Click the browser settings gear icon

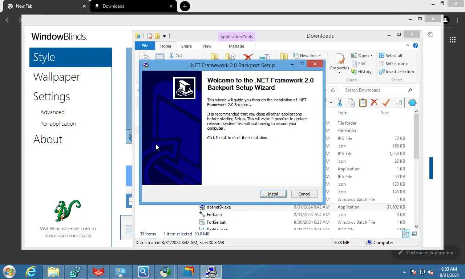[430, 35]
